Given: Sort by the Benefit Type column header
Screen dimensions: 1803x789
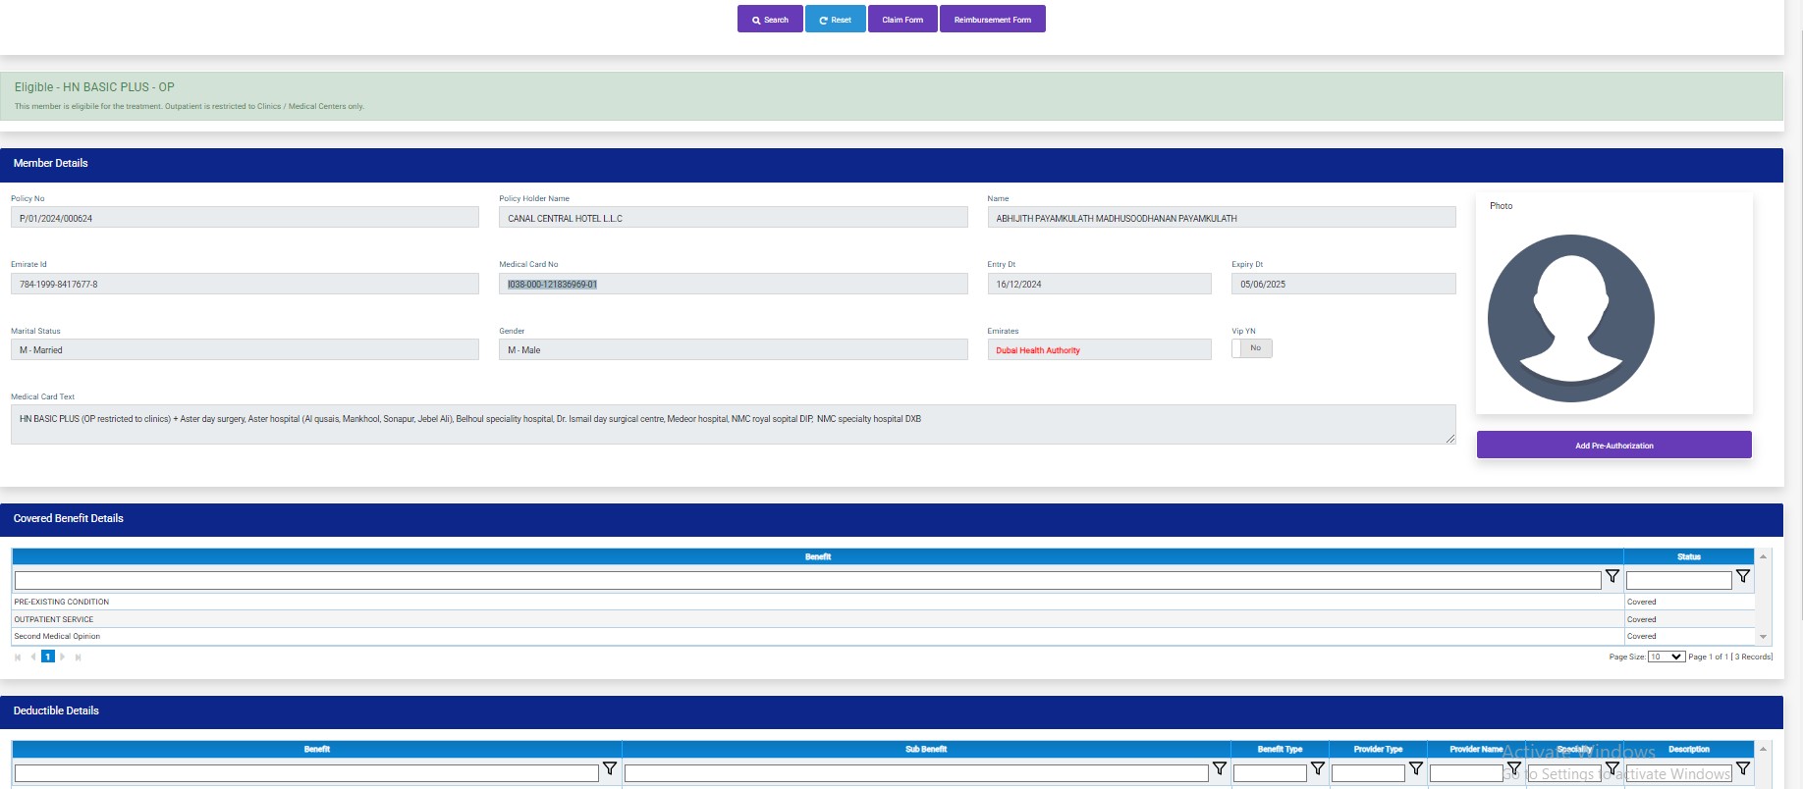Looking at the screenshot, I should click(x=1279, y=749).
